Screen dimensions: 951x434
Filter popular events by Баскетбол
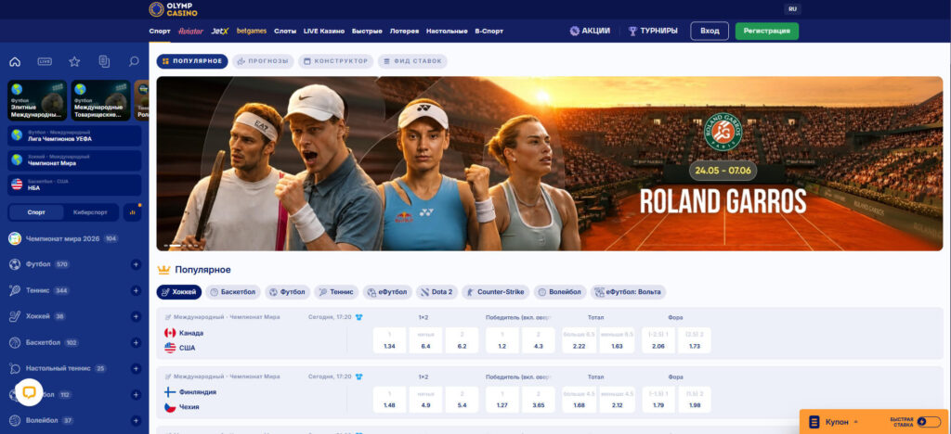[233, 292]
